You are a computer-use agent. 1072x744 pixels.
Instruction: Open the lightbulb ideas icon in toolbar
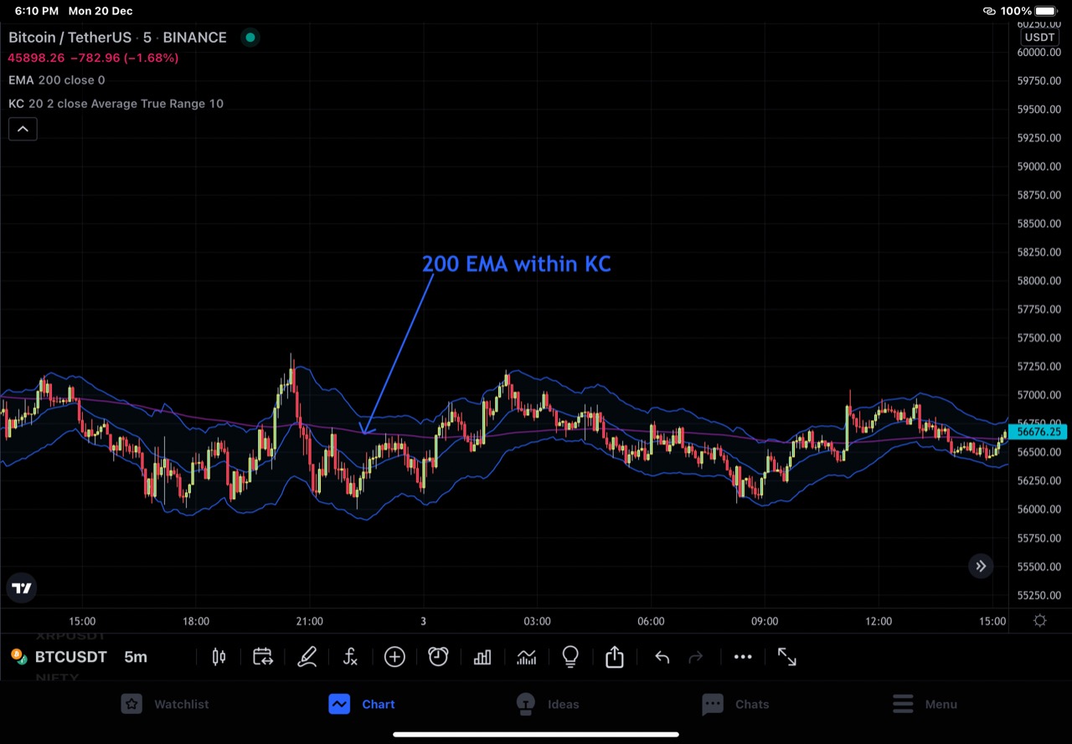[x=570, y=657]
